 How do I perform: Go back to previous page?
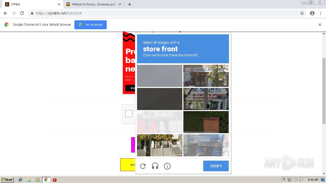click(x=6, y=13)
